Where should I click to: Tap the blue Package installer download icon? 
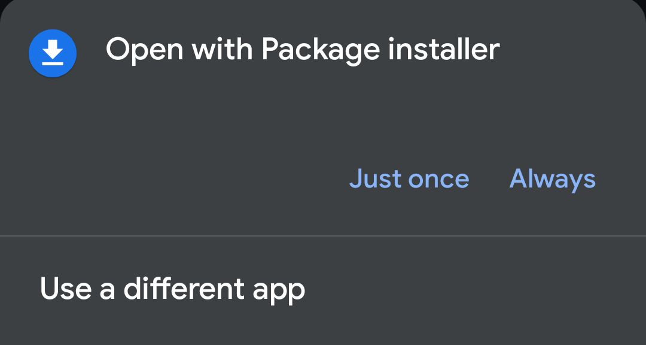point(53,53)
